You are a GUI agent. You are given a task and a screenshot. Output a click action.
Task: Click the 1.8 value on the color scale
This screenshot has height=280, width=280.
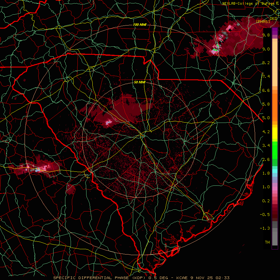(x=266, y=173)
